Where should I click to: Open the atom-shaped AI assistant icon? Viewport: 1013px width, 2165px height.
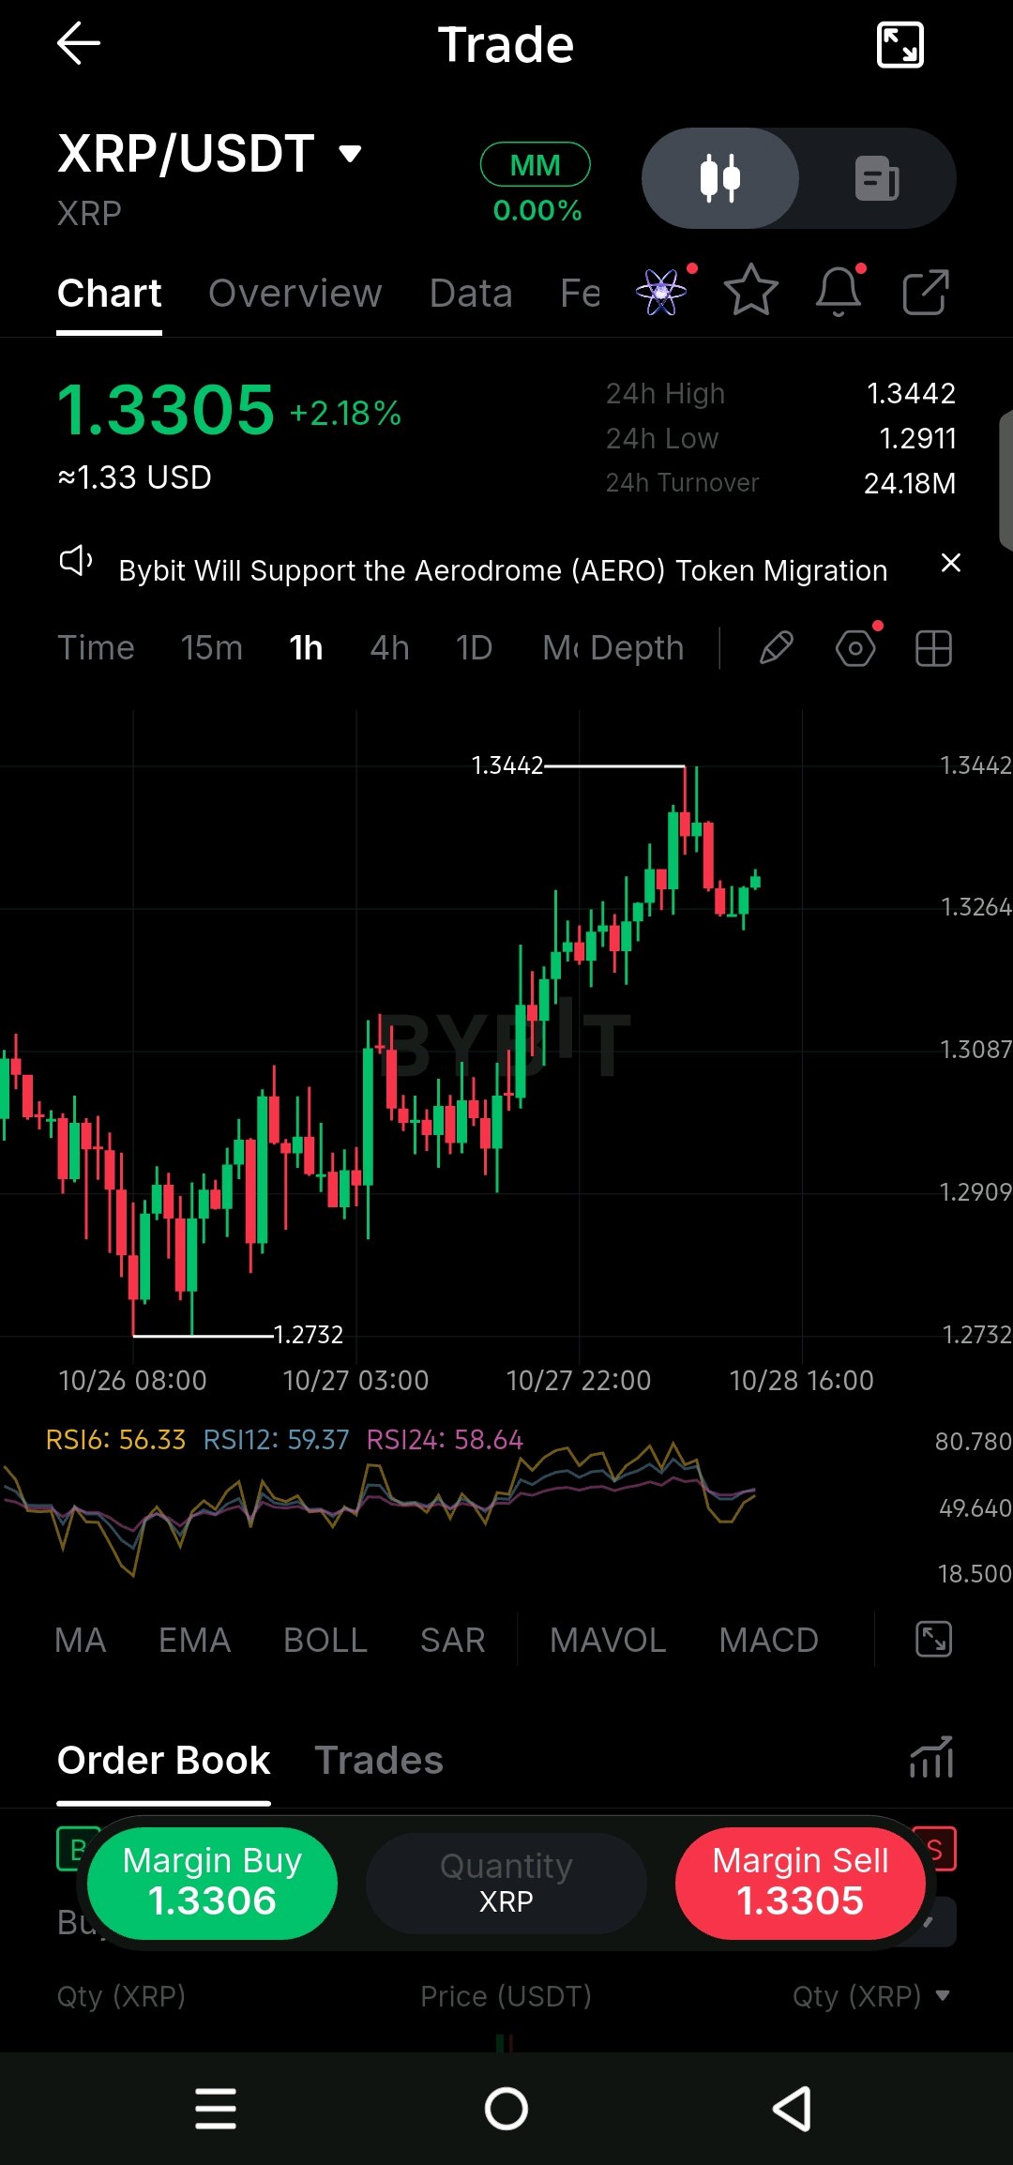662,292
